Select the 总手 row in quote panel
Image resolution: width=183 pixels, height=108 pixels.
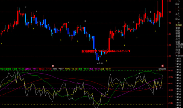178,39
